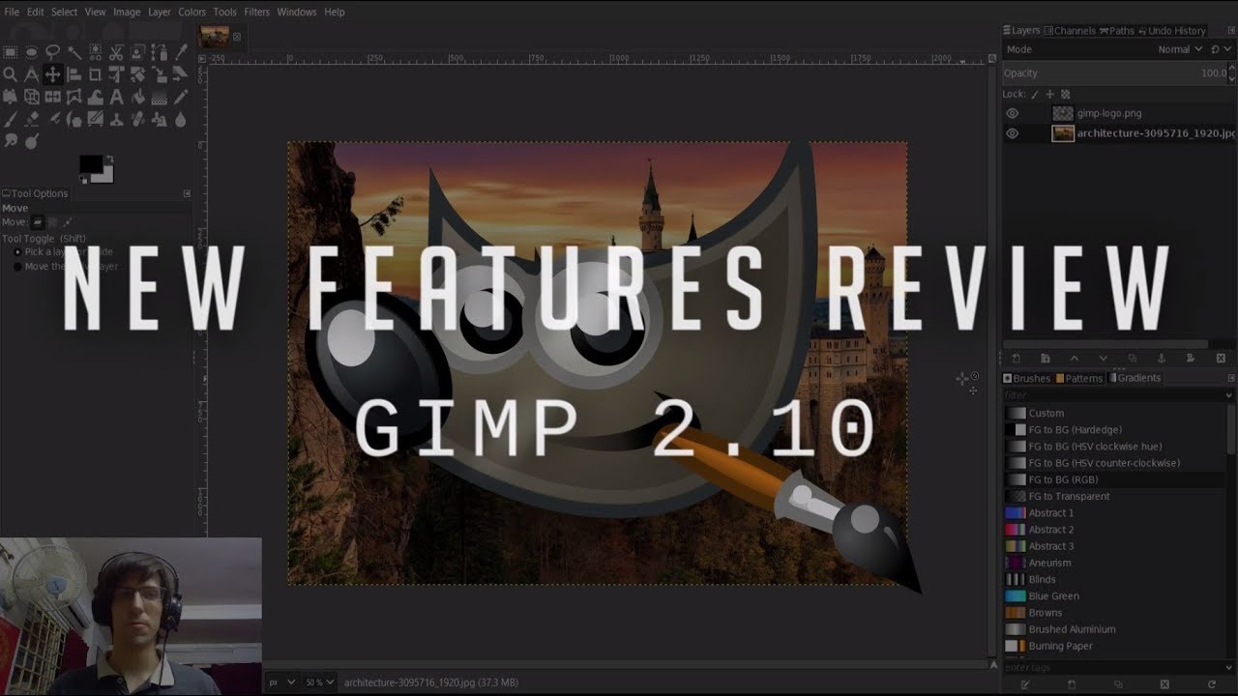This screenshot has height=696, width=1238.
Task: Open the px units dropdown in status bar
Action: [x=281, y=682]
